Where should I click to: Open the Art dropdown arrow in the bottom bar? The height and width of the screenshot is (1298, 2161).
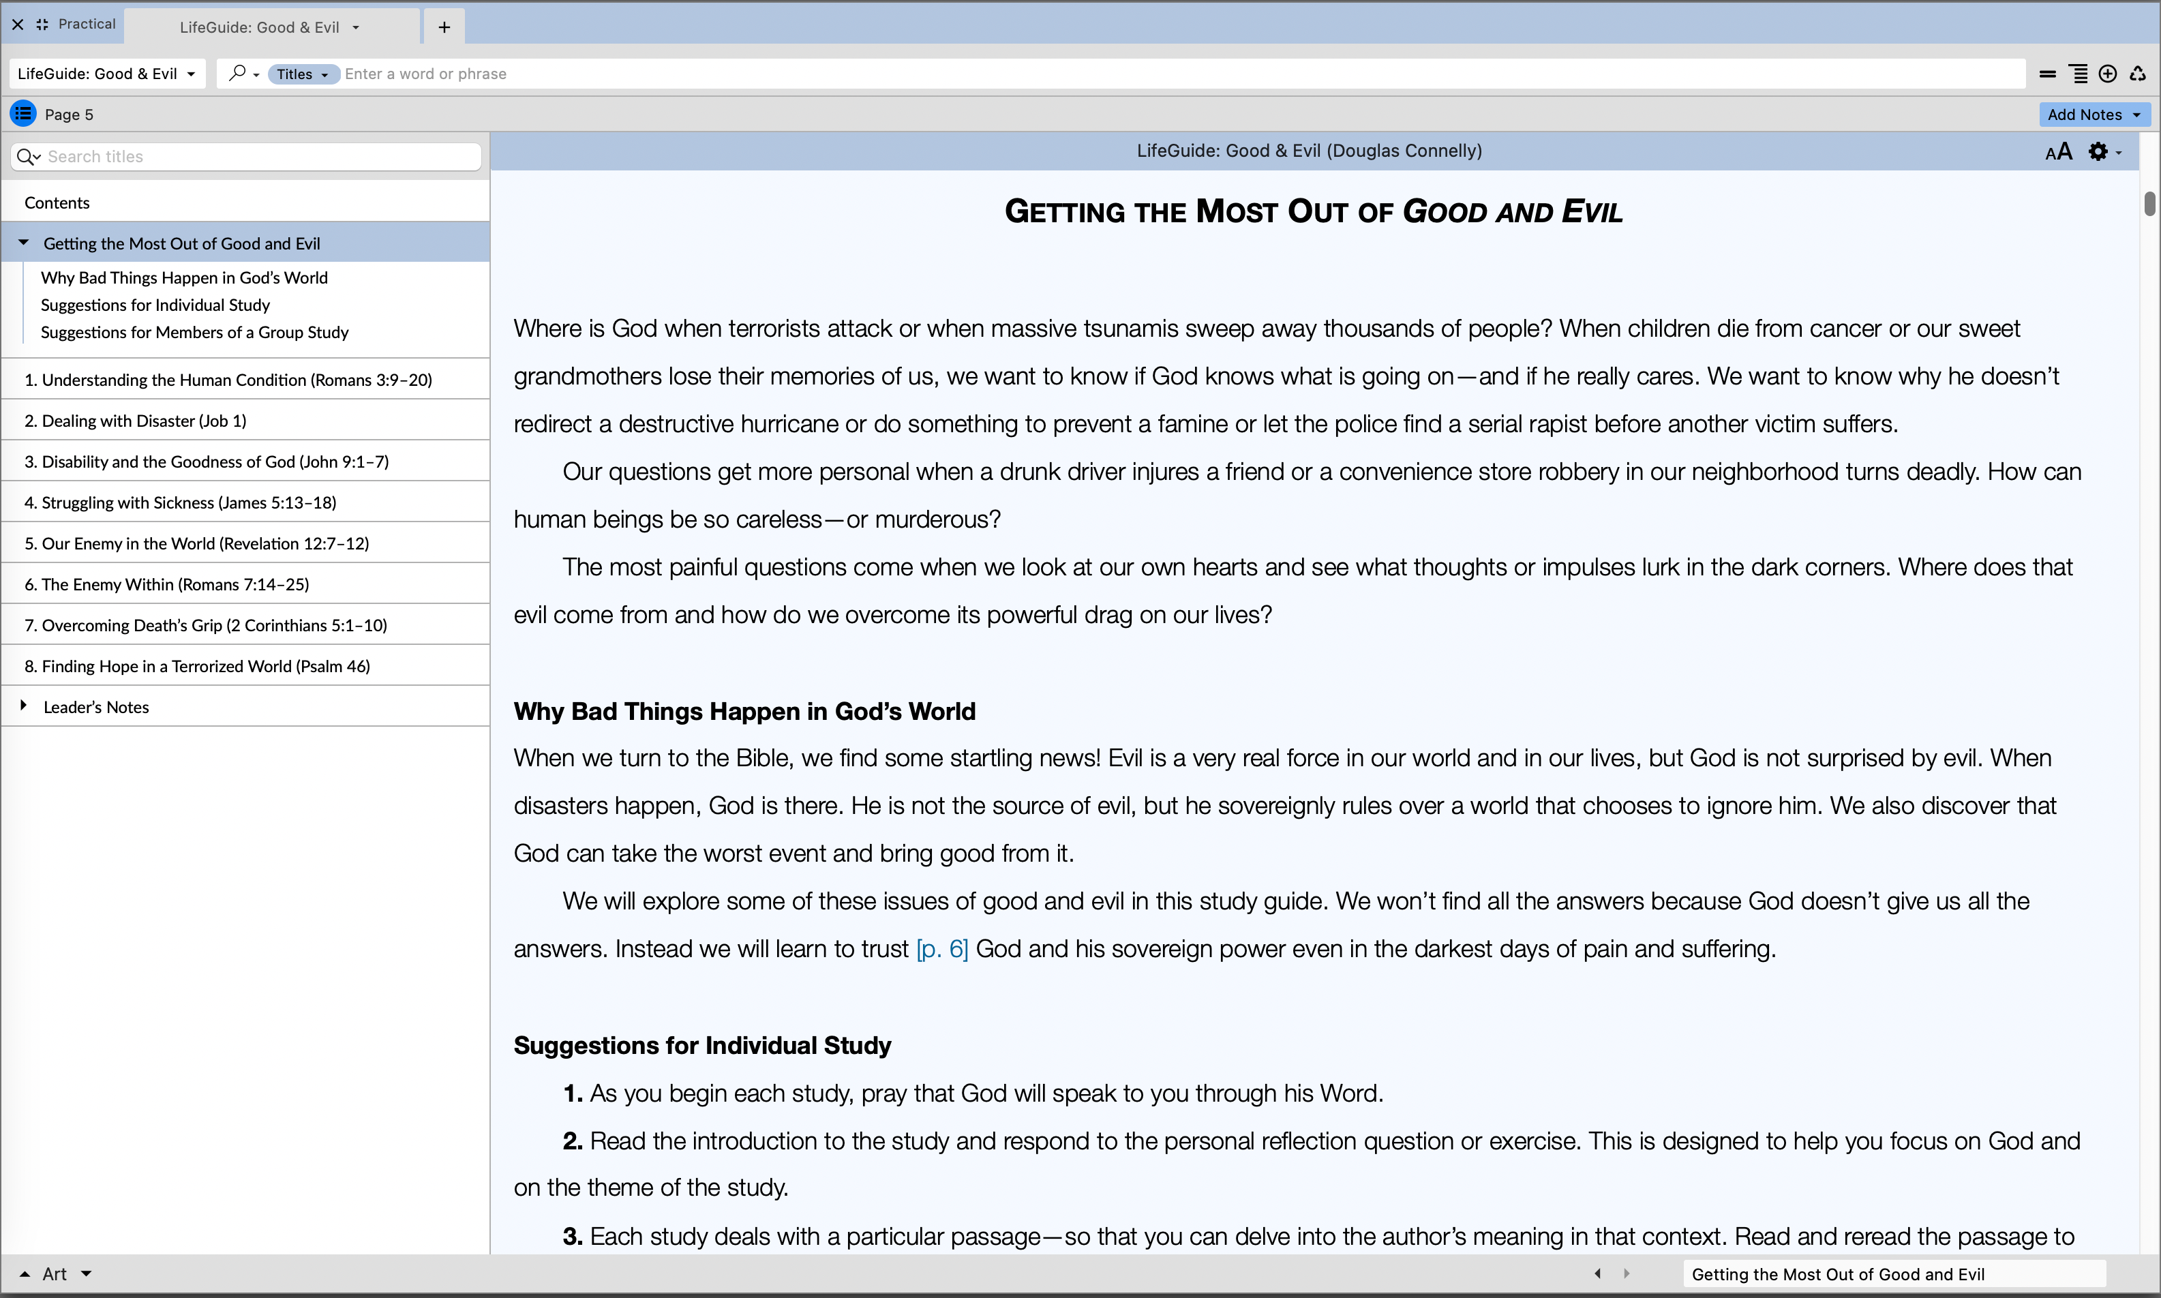click(x=87, y=1274)
